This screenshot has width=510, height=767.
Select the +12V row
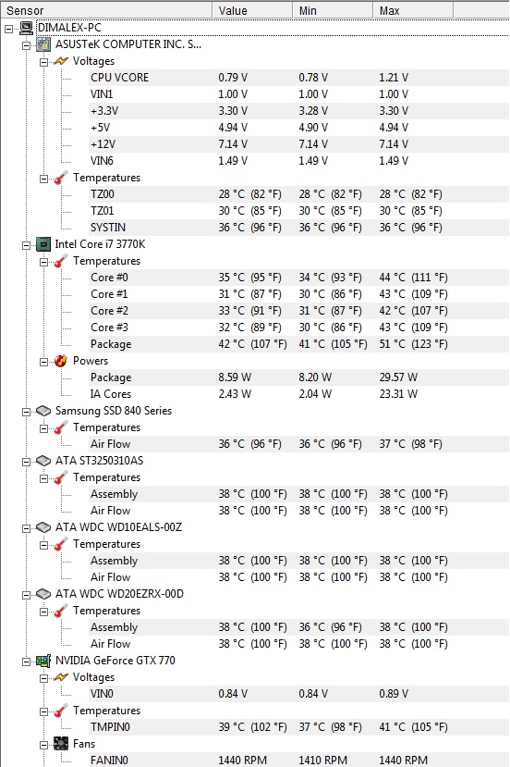298,144
